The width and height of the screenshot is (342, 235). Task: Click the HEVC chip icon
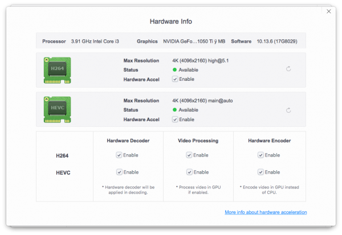(57, 110)
